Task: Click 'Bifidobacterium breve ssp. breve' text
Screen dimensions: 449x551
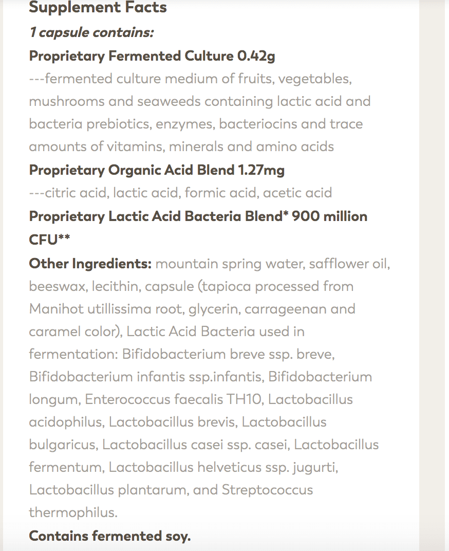Action: pos(228,354)
